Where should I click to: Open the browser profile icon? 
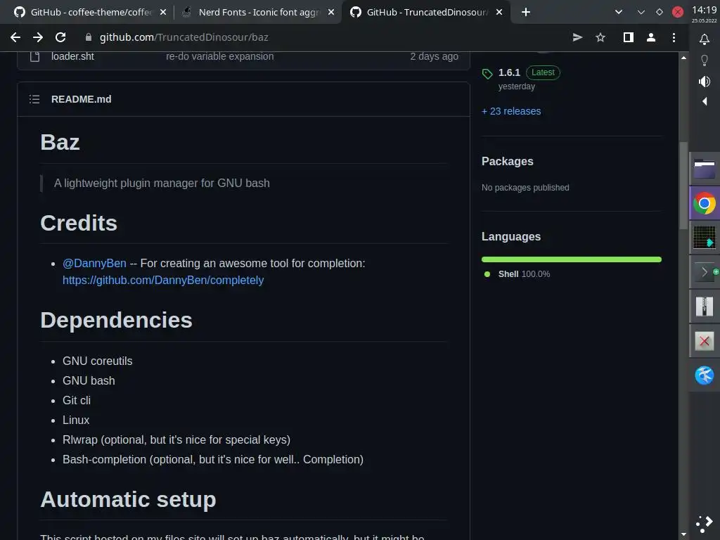(650, 37)
